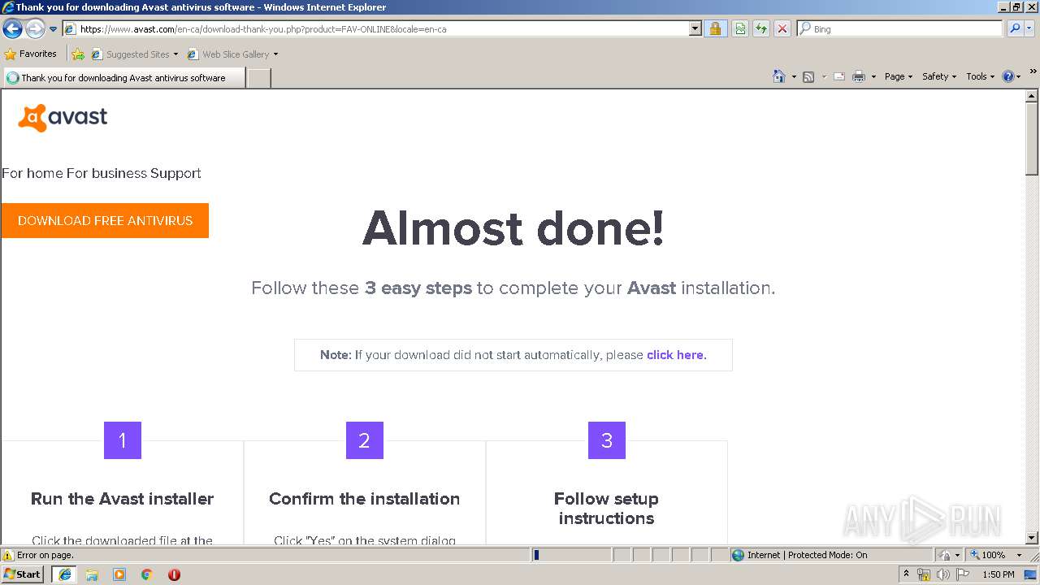Image resolution: width=1040 pixels, height=585 pixels.
Task: Click the Print icon
Action: 859,76
